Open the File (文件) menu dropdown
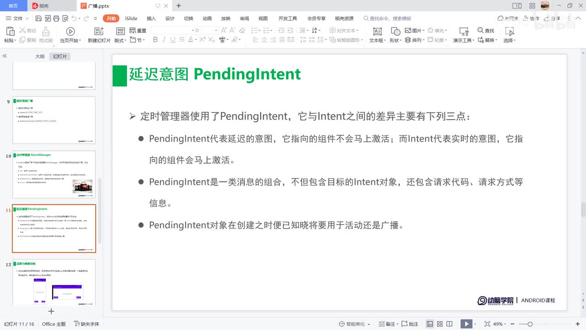The image size is (586, 330). coord(17,18)
